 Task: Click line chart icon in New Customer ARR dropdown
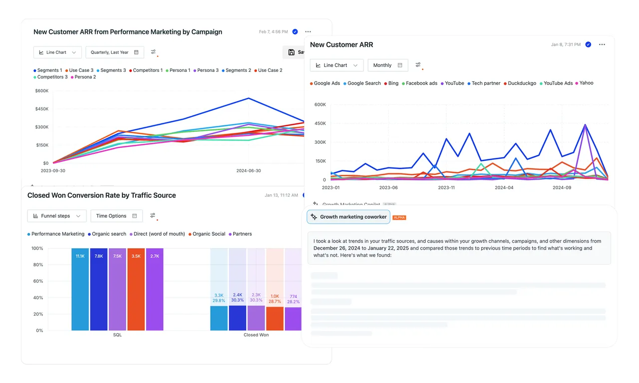319,65
